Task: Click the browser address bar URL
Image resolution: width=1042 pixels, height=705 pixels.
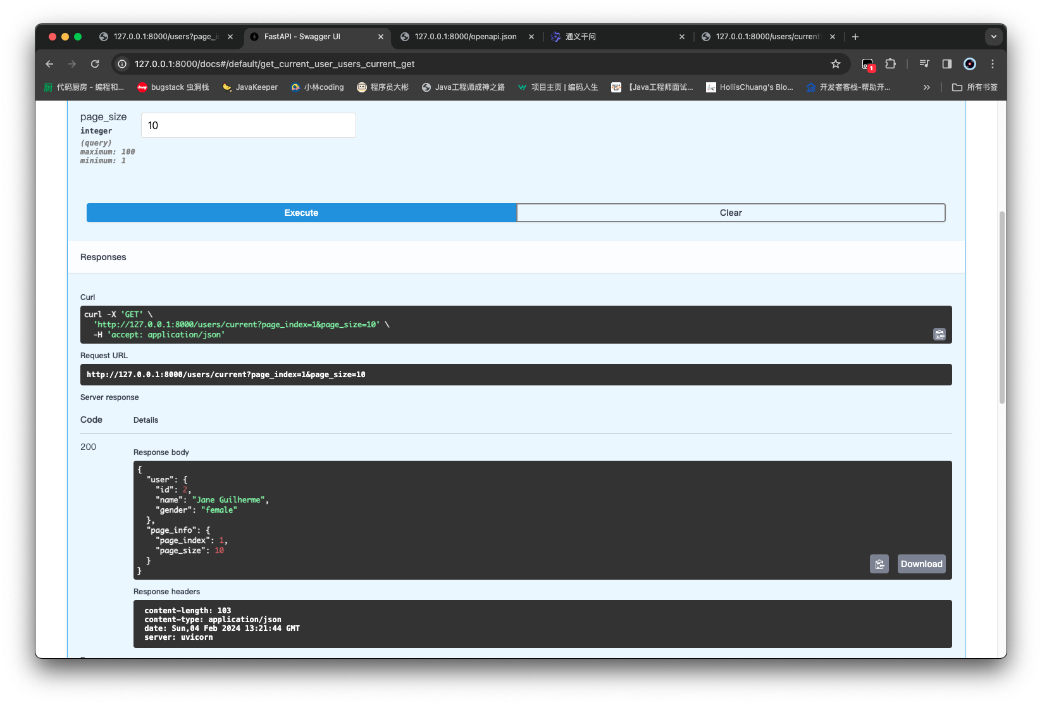Action: 275,64
